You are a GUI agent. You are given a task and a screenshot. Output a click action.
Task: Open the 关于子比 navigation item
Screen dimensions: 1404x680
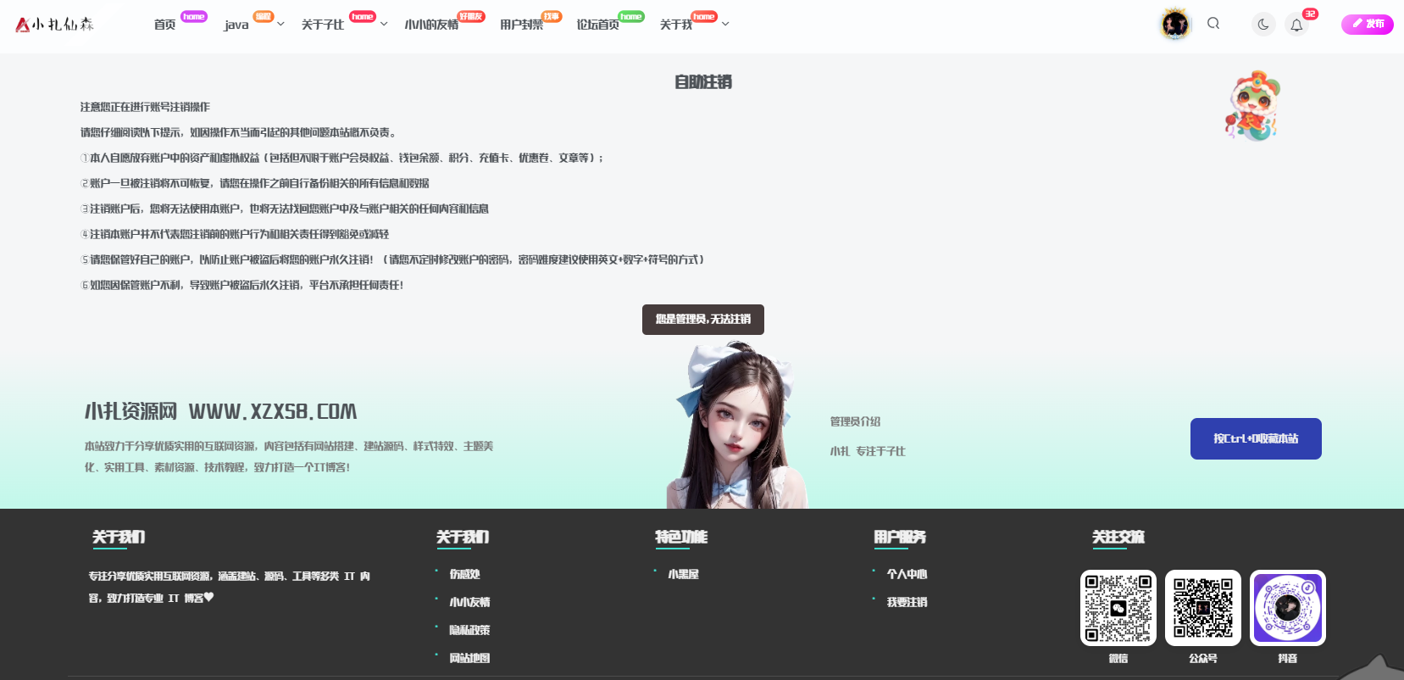point(323,25)
